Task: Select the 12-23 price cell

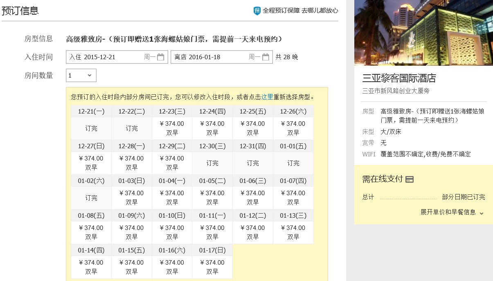Action: click(x=172, y=128)
